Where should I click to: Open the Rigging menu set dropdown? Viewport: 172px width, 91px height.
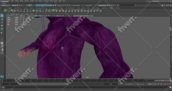(6, 5)
